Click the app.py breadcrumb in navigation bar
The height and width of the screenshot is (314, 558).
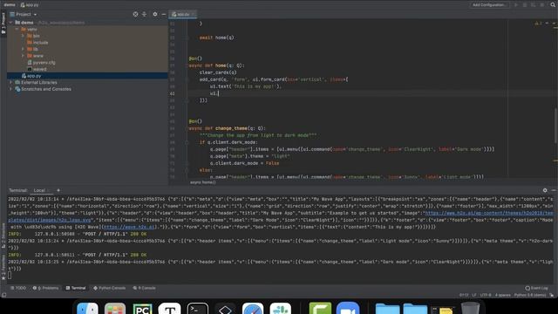point(30,4)
